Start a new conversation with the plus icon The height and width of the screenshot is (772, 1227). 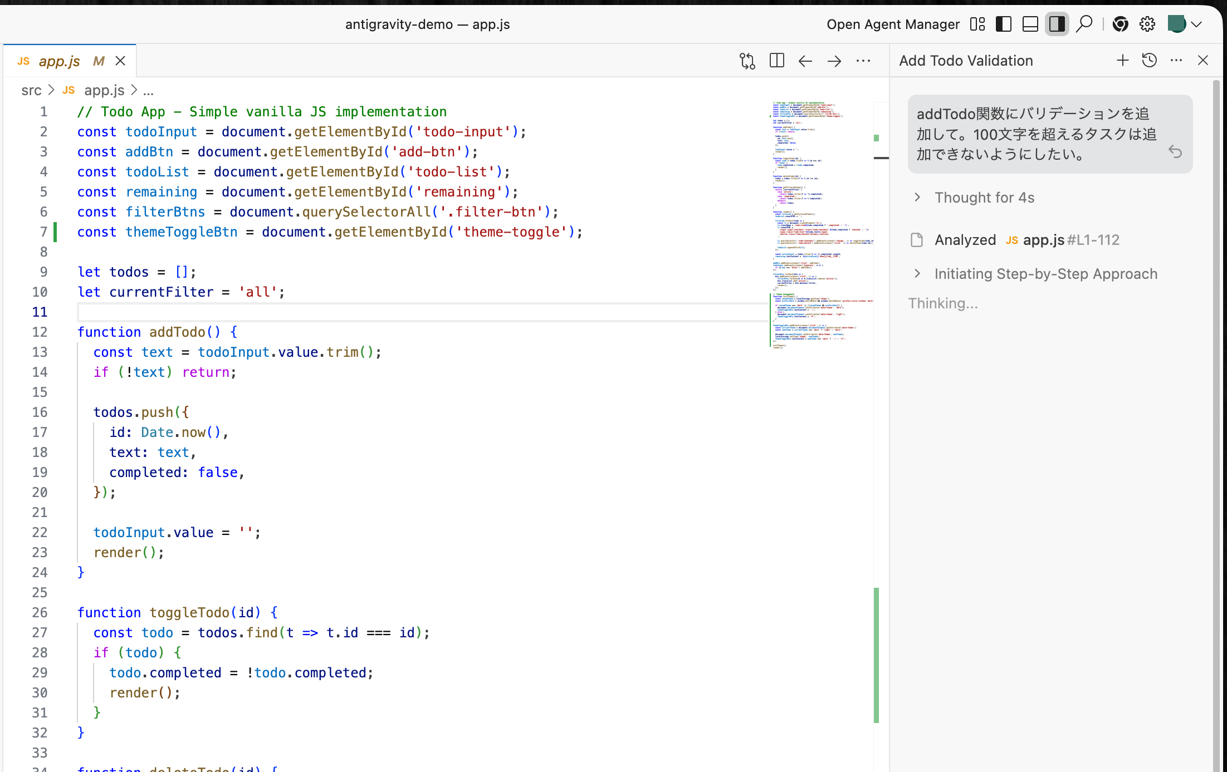click(1122, 60)
